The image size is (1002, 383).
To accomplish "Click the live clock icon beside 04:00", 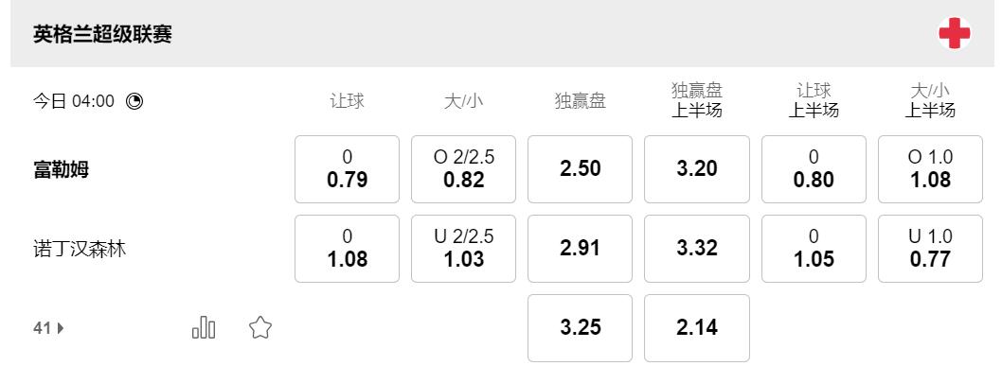I will tap(134, 101).
